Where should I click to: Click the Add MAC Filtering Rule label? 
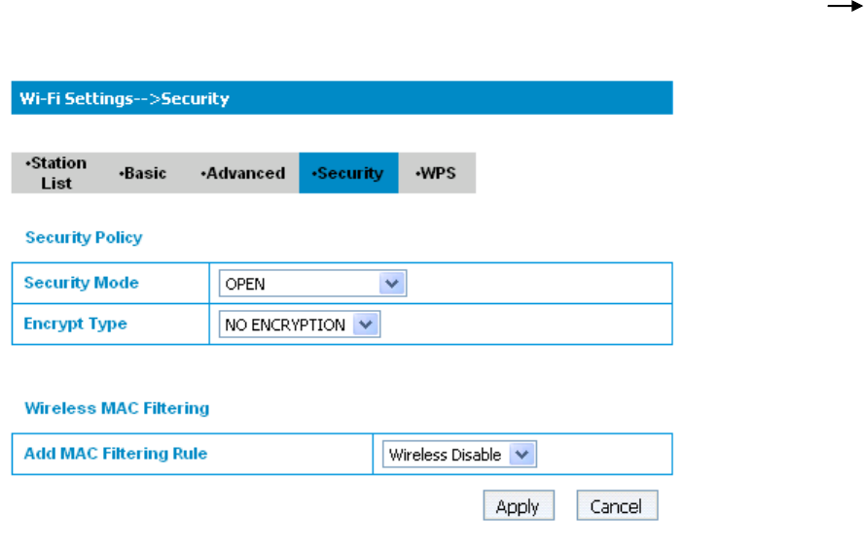pos(116,453)
